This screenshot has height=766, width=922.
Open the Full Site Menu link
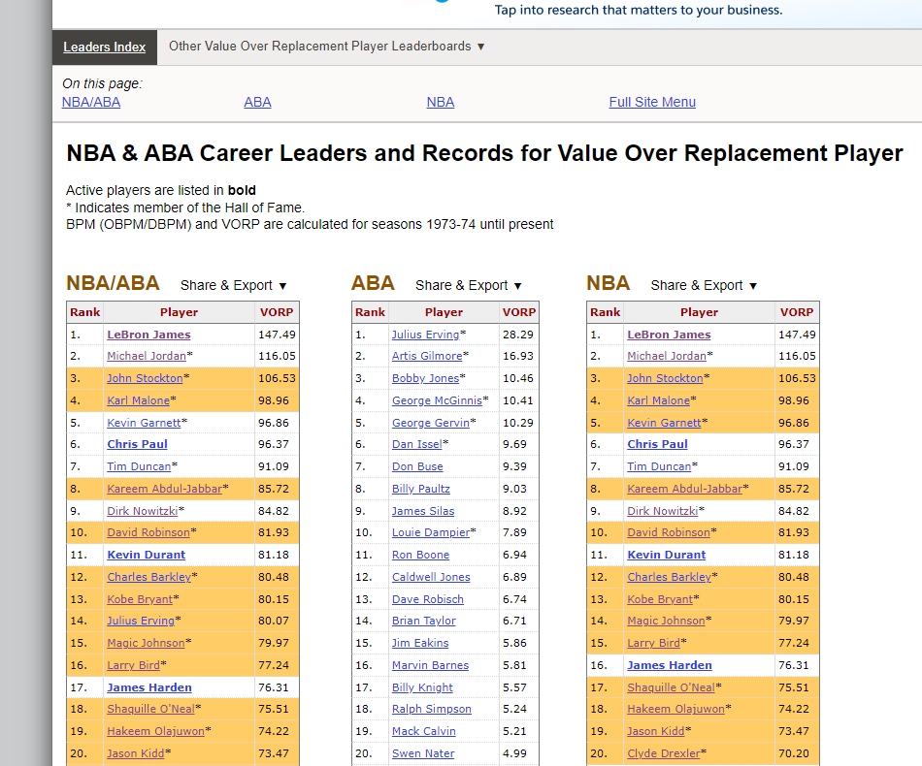652,102
